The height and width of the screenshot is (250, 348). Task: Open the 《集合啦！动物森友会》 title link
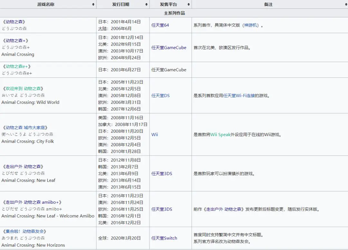[24, 231]
